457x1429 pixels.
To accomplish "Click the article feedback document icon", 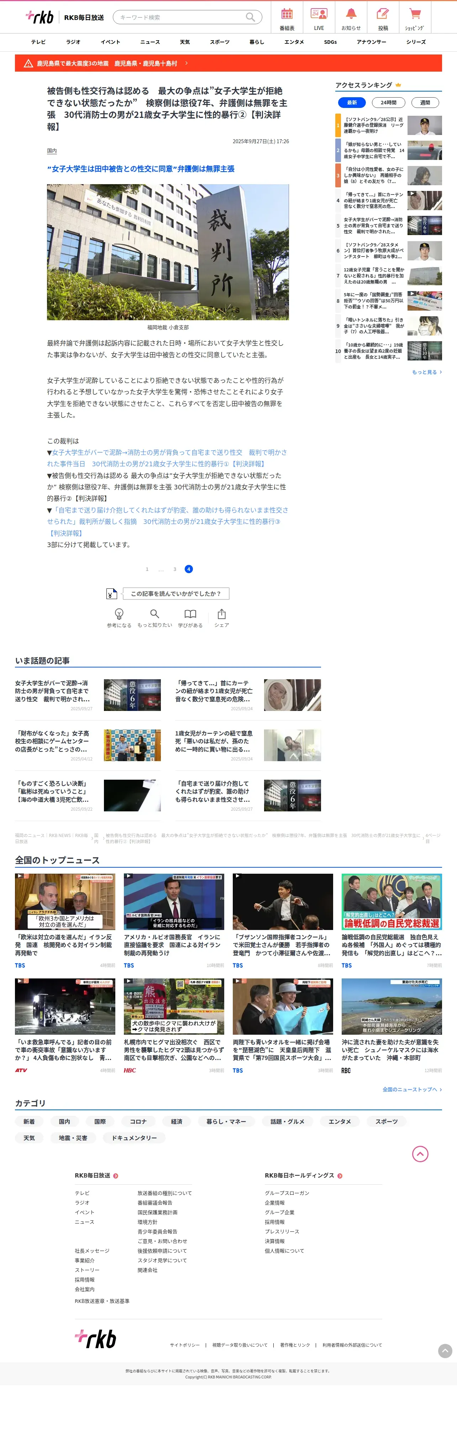I will [111, 593].
